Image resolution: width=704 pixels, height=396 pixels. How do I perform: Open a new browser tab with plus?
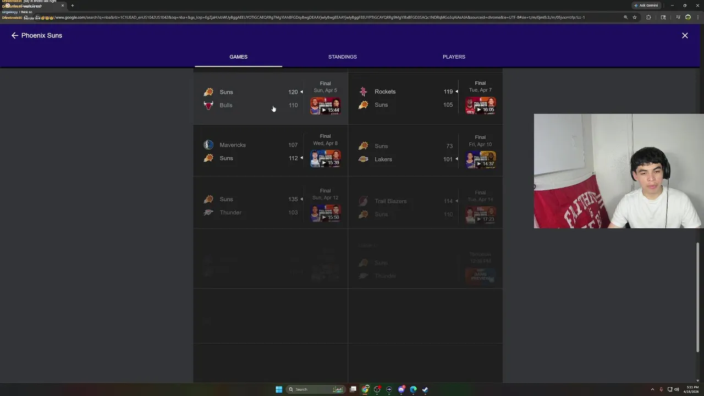click(72, 5)
